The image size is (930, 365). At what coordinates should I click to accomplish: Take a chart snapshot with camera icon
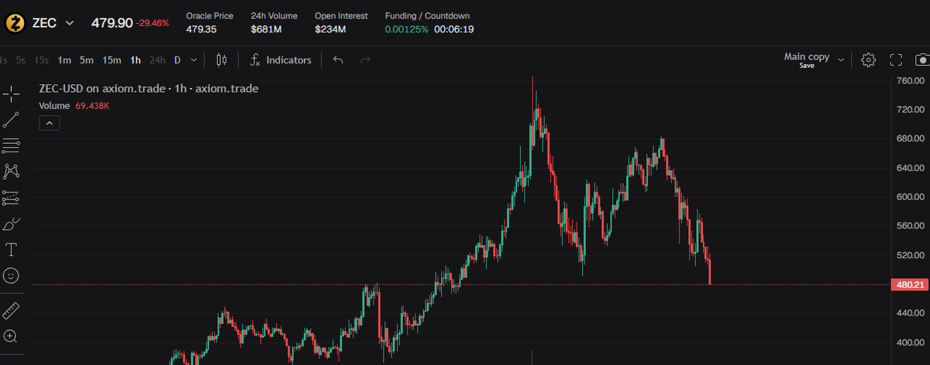point(922,60)
